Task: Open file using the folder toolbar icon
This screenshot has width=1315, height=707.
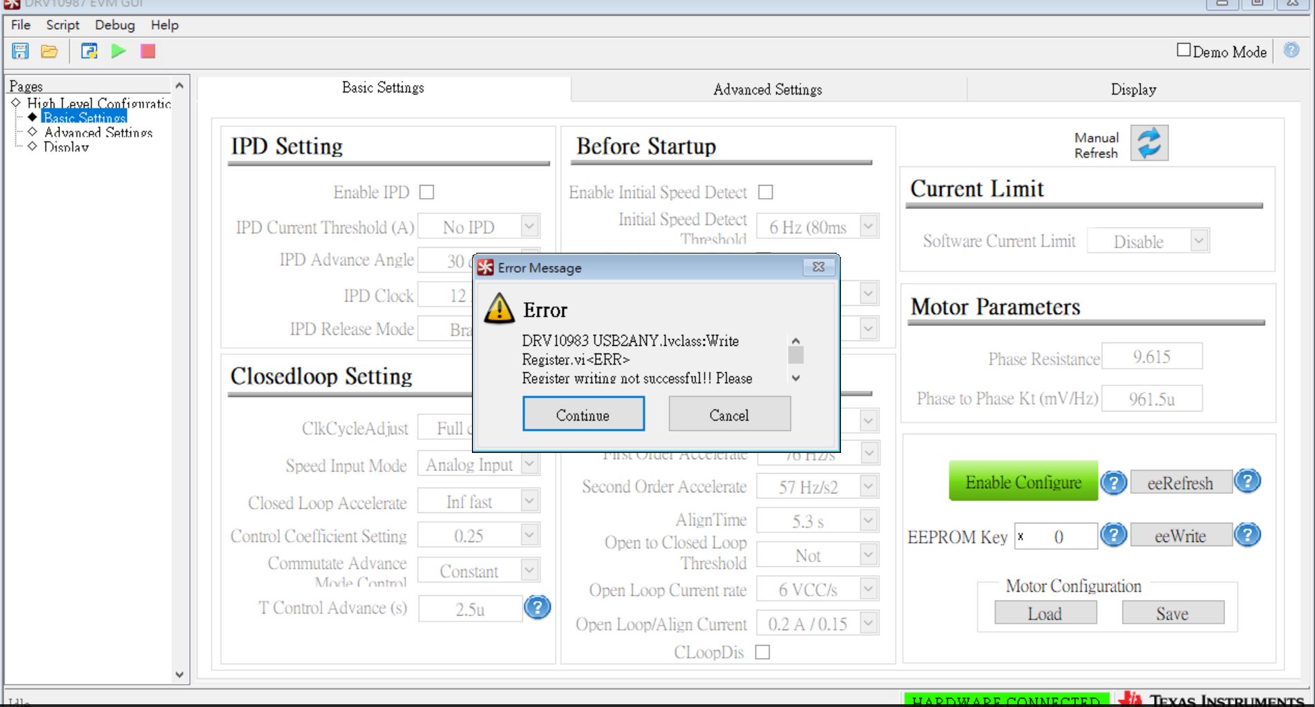Action: click(x=49, y=51)
